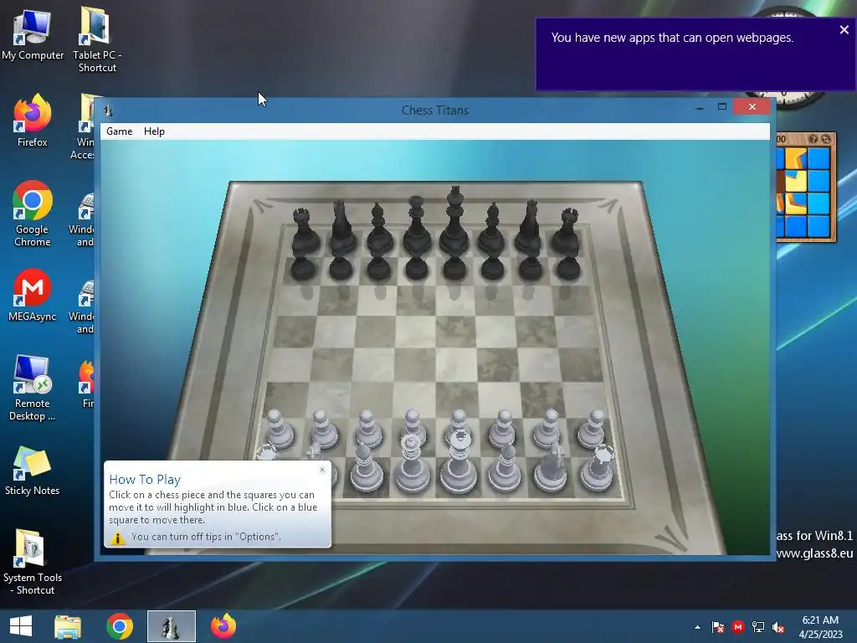
Task: Close the Chess Titans window
Action: click(752, 106)
